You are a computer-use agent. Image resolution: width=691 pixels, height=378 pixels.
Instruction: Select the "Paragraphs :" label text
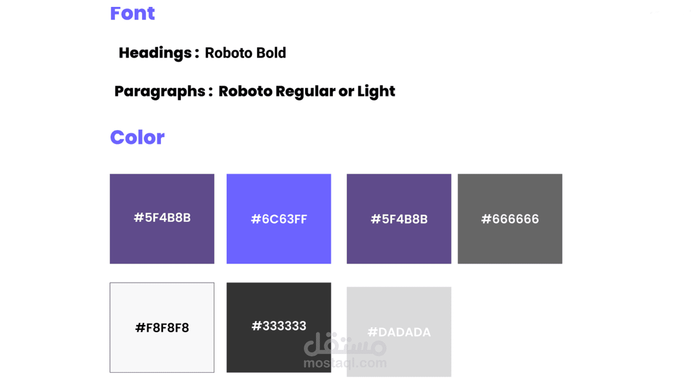pyautogui.click(x=164, y=91)
